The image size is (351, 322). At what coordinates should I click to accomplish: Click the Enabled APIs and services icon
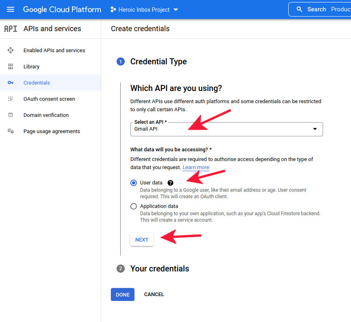point(11,50)
